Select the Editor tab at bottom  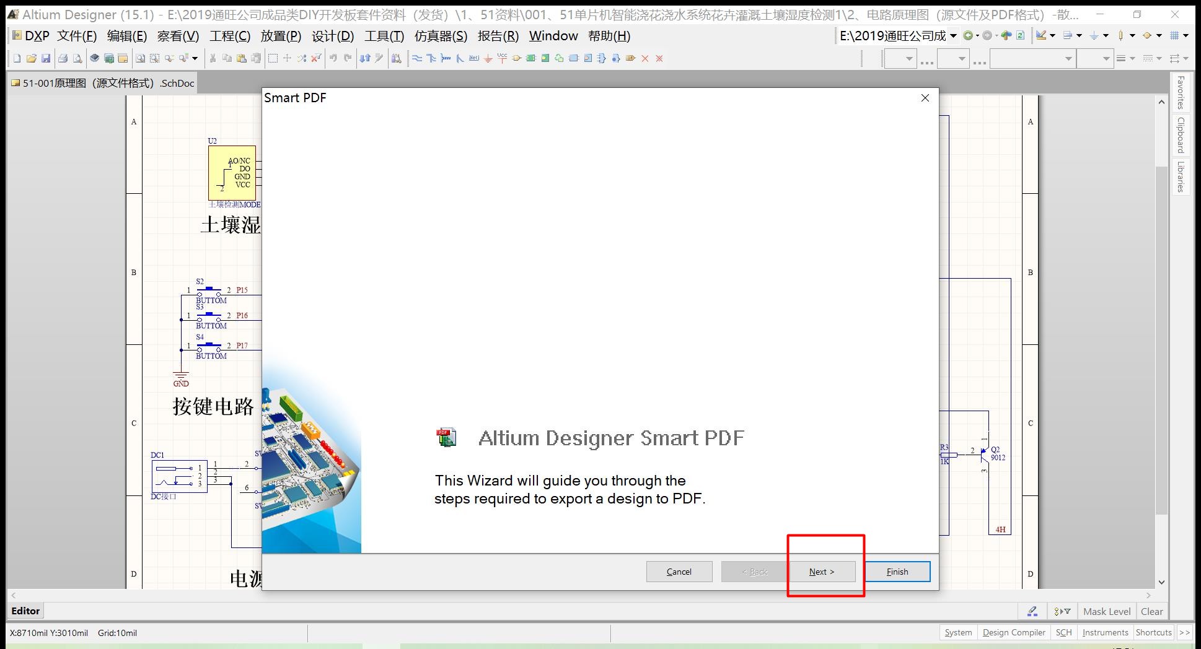[x=25, y=611]
